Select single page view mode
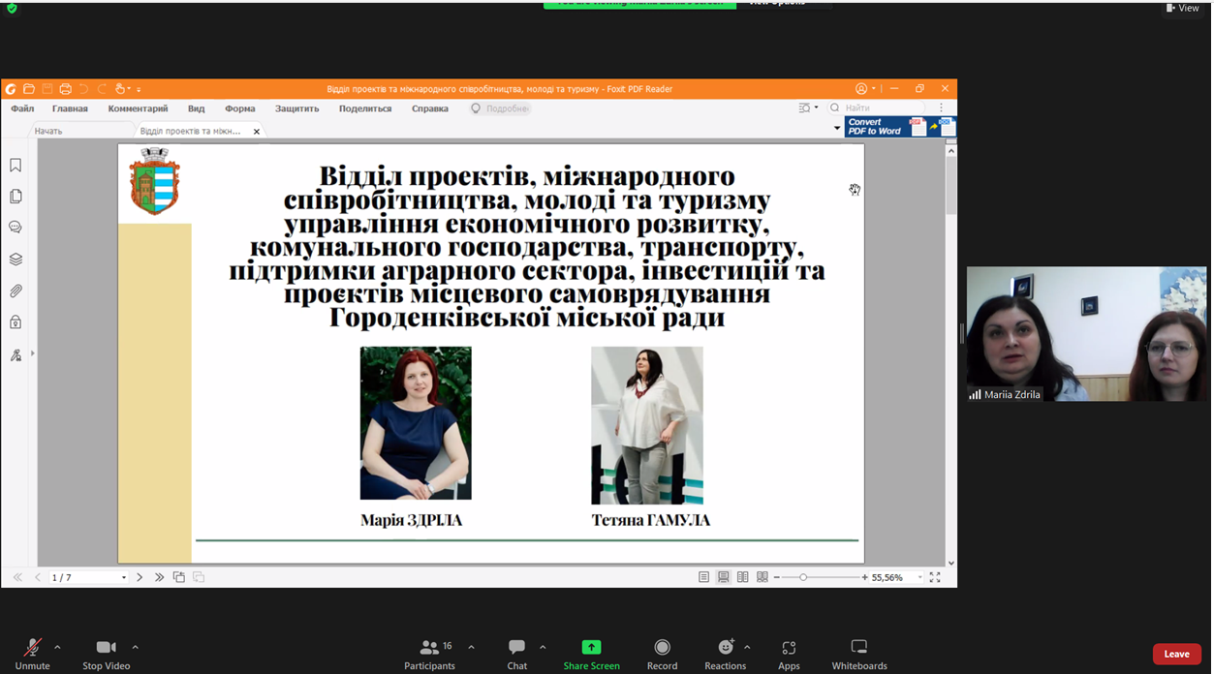The height and width of the screenshot is (674, 1214). [703, 576]
